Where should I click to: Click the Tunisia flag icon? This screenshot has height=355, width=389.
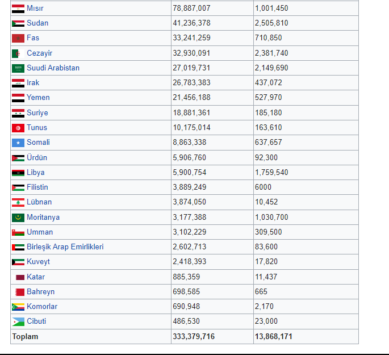click(18, 128)
